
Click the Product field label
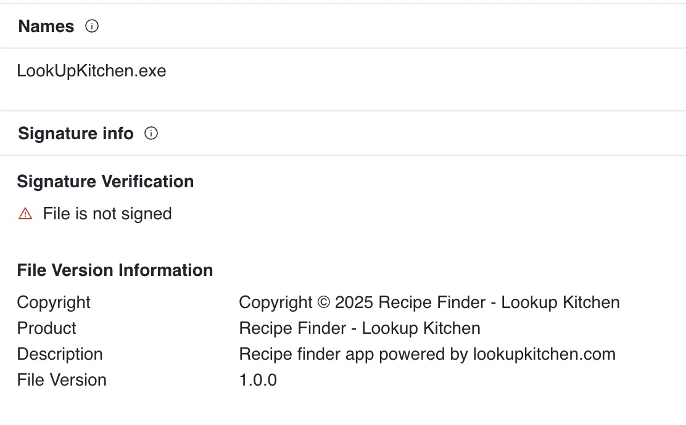[x=46, y=328]
